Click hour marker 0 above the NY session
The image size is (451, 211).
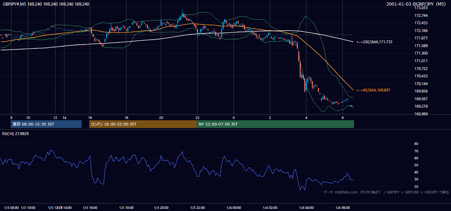[x=234, y=117]
